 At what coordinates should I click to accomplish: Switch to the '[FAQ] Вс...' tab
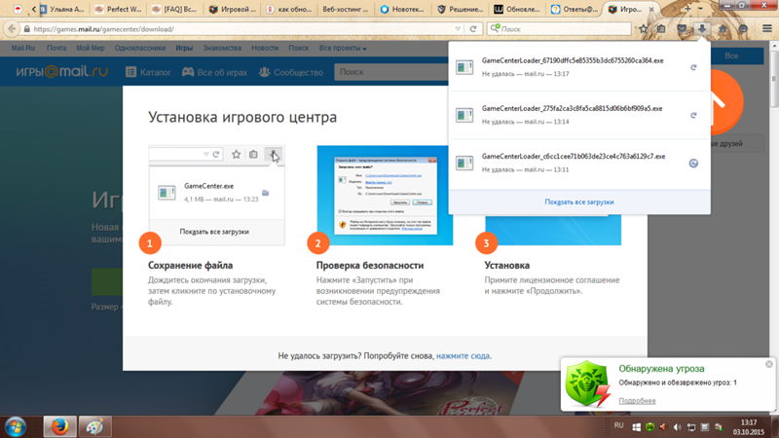click(175, 9)
